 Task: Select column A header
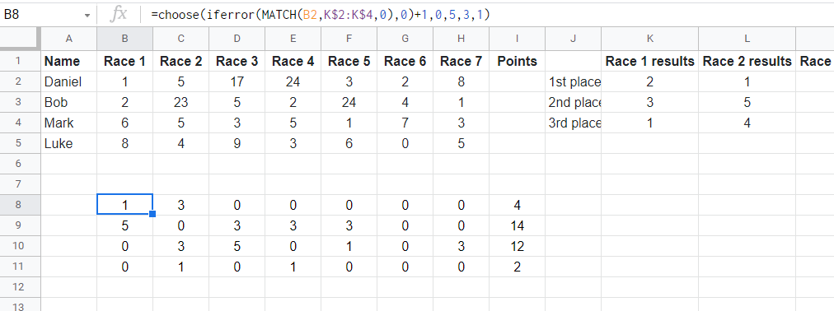(68, 38)
